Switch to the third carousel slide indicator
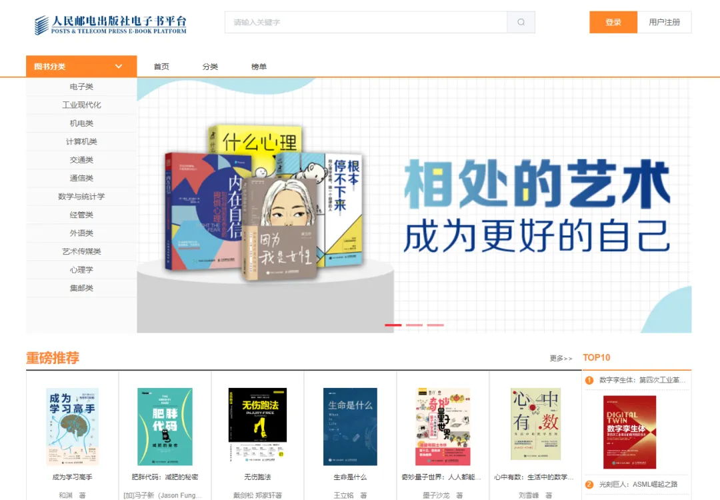This screenshot has width=720, height=500. pyautogui.click(x=435, y=325)
